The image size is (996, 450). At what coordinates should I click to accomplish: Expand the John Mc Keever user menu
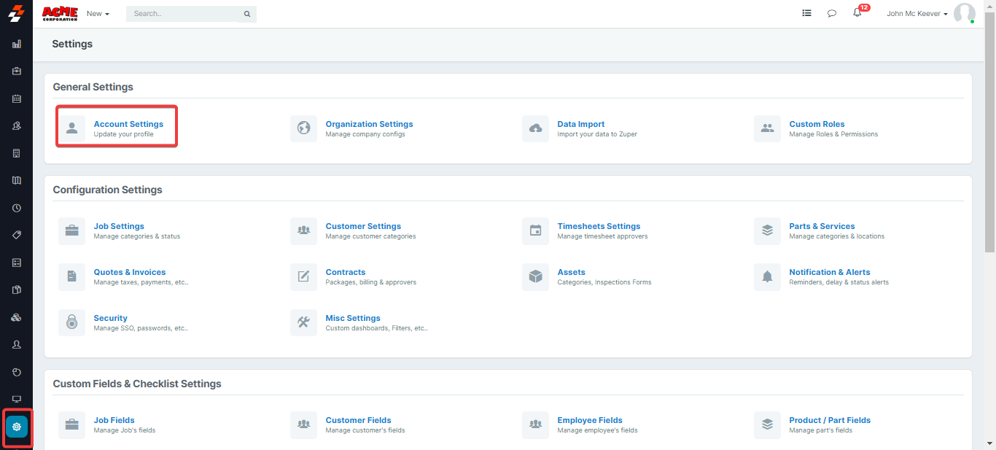pos(917,14)
